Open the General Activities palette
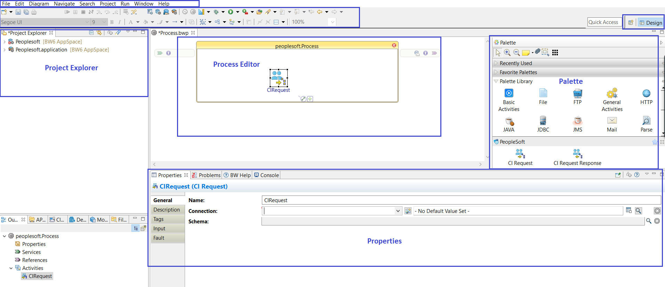The image size is (665, 287). pyautogui.click(x=612, y=100)
